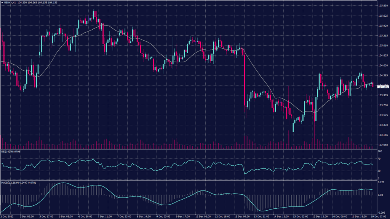Viewport: 390px width, 219px height.
Task: Open the dropdown arrow beside USDX+,H1
Action: (x=2, y=3)
